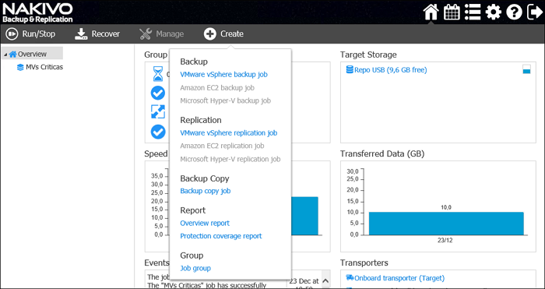Click the Manage toolbar button
545x289 pixels.
click(x=162, y=33)
